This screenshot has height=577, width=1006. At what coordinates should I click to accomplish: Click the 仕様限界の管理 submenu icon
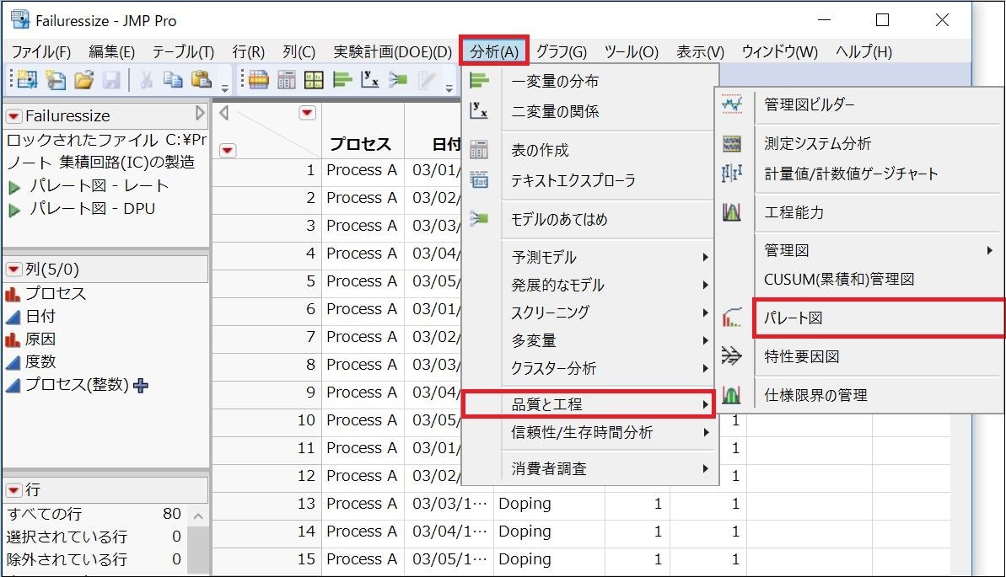tap(732, 394)
